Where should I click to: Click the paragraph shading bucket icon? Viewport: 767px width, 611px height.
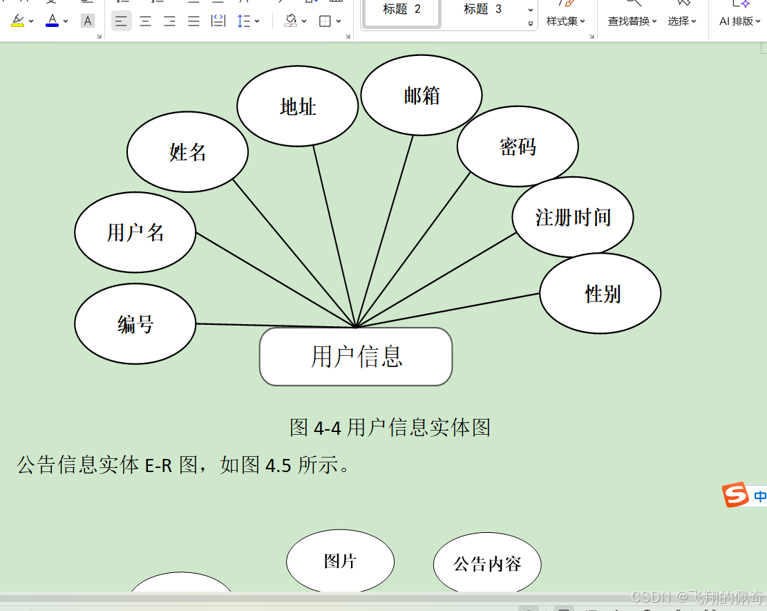[x=290, y=21]
